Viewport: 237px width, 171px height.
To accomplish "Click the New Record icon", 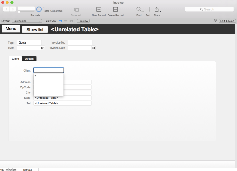I will 99,9.
